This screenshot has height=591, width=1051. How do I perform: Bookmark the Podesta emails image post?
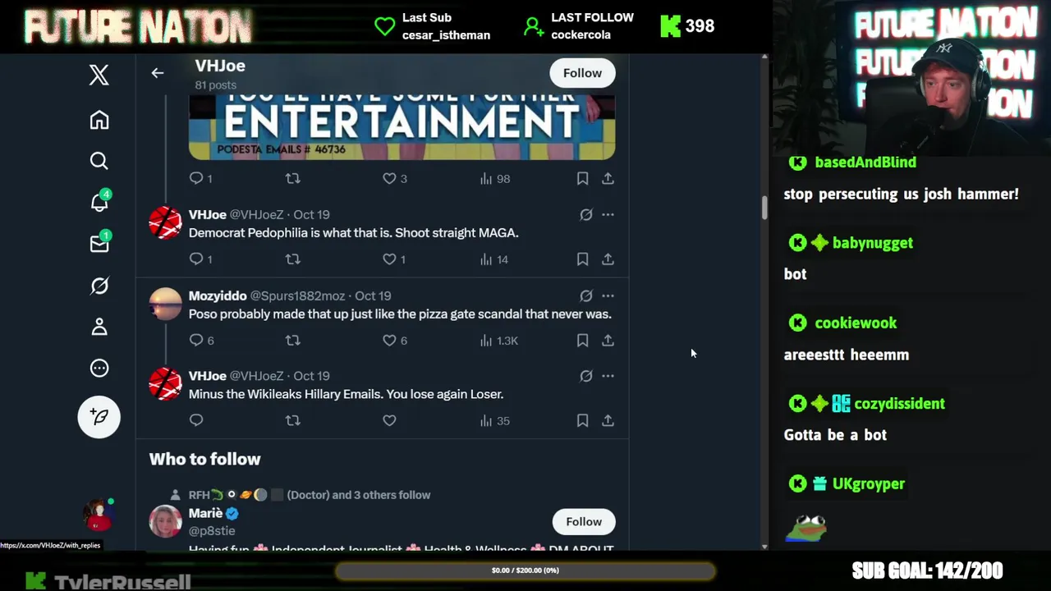click(x=582, y=178)
